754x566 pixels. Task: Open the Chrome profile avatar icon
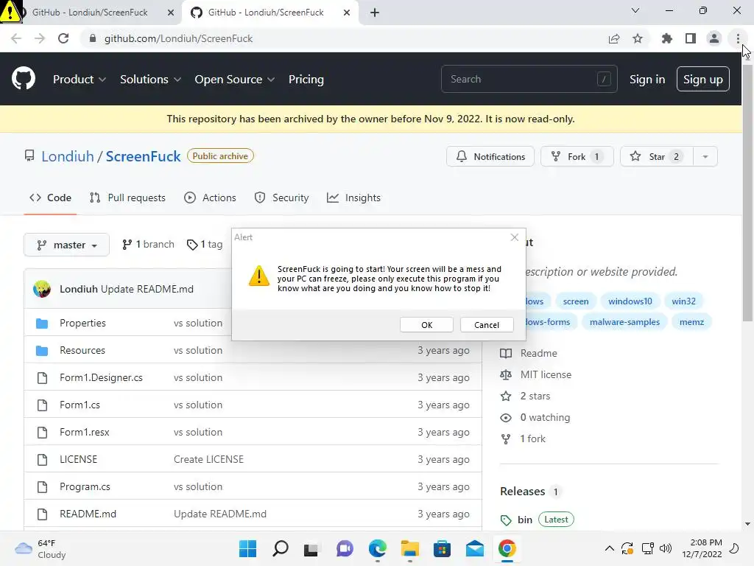(x=714, y=38)
